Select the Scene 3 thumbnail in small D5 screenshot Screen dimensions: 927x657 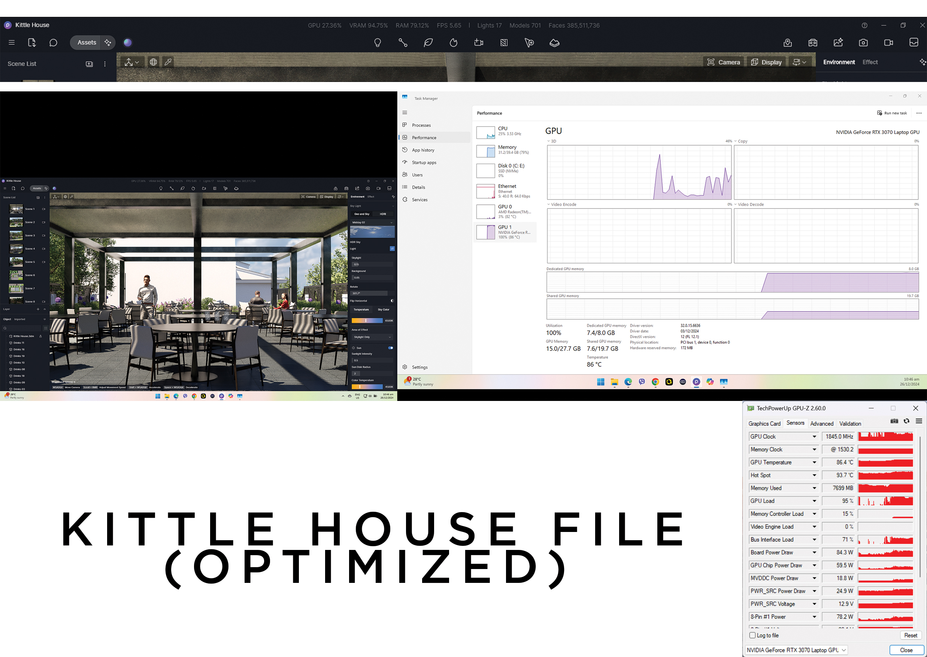[16, 235]
